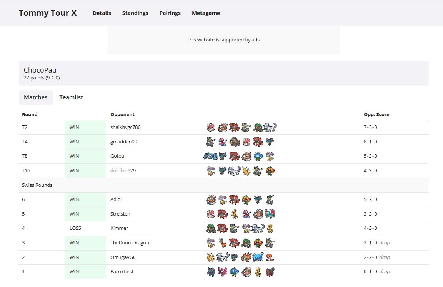
Task: Click Porygon2 icon in gmadden99's team
Action: 222,142
